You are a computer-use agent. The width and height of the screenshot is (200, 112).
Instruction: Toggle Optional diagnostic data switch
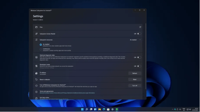pos(139,57)
